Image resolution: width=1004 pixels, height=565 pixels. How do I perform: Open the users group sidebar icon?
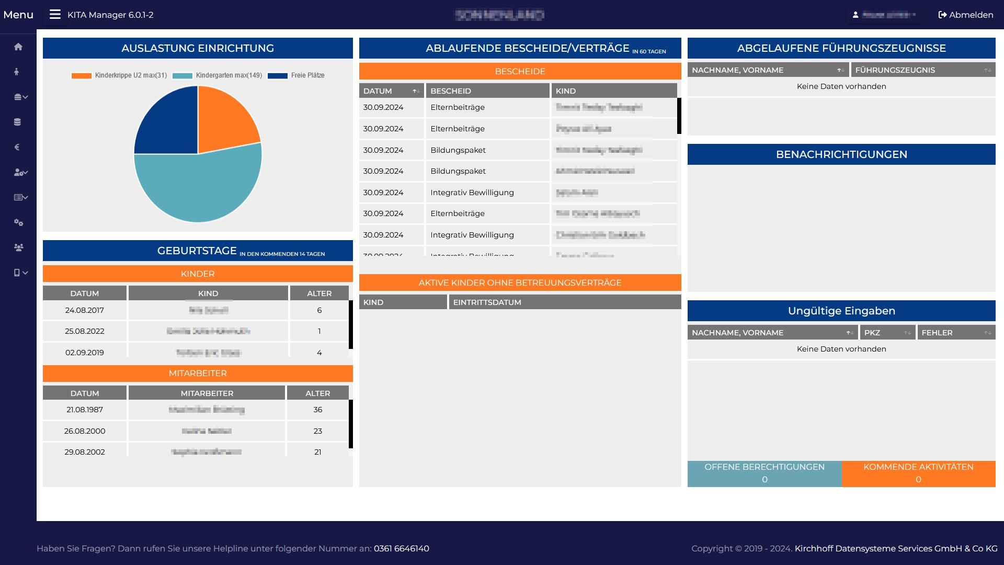[x=18, y=248]
